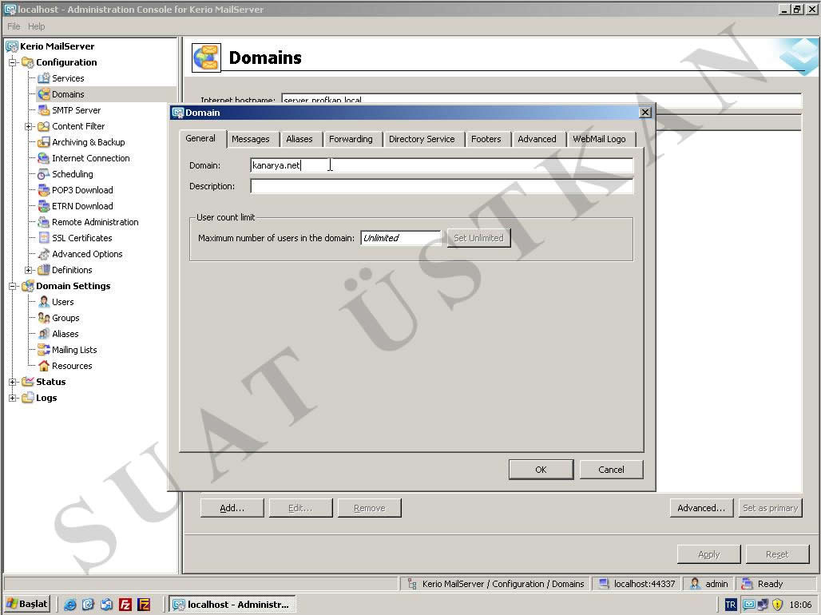This screenshot has width=821, height=615.
Task: Click the Archiving & Backup icon
Action: pos(44,142)
